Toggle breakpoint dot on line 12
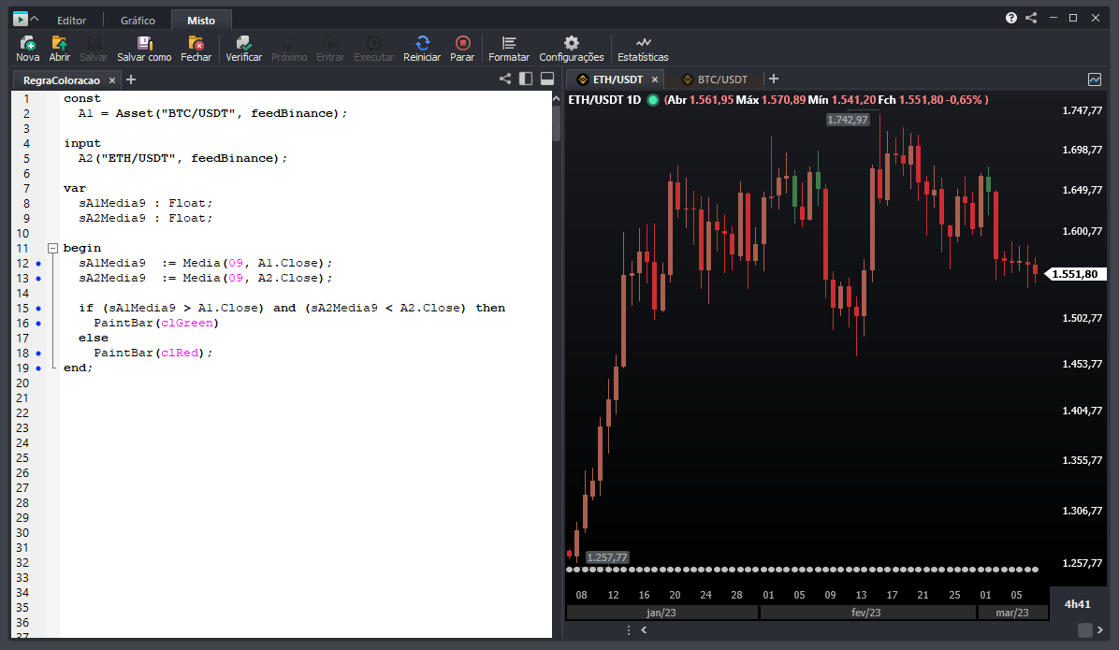The height and width of the screenshot is (650, 1119). click(x=38, y=264)
